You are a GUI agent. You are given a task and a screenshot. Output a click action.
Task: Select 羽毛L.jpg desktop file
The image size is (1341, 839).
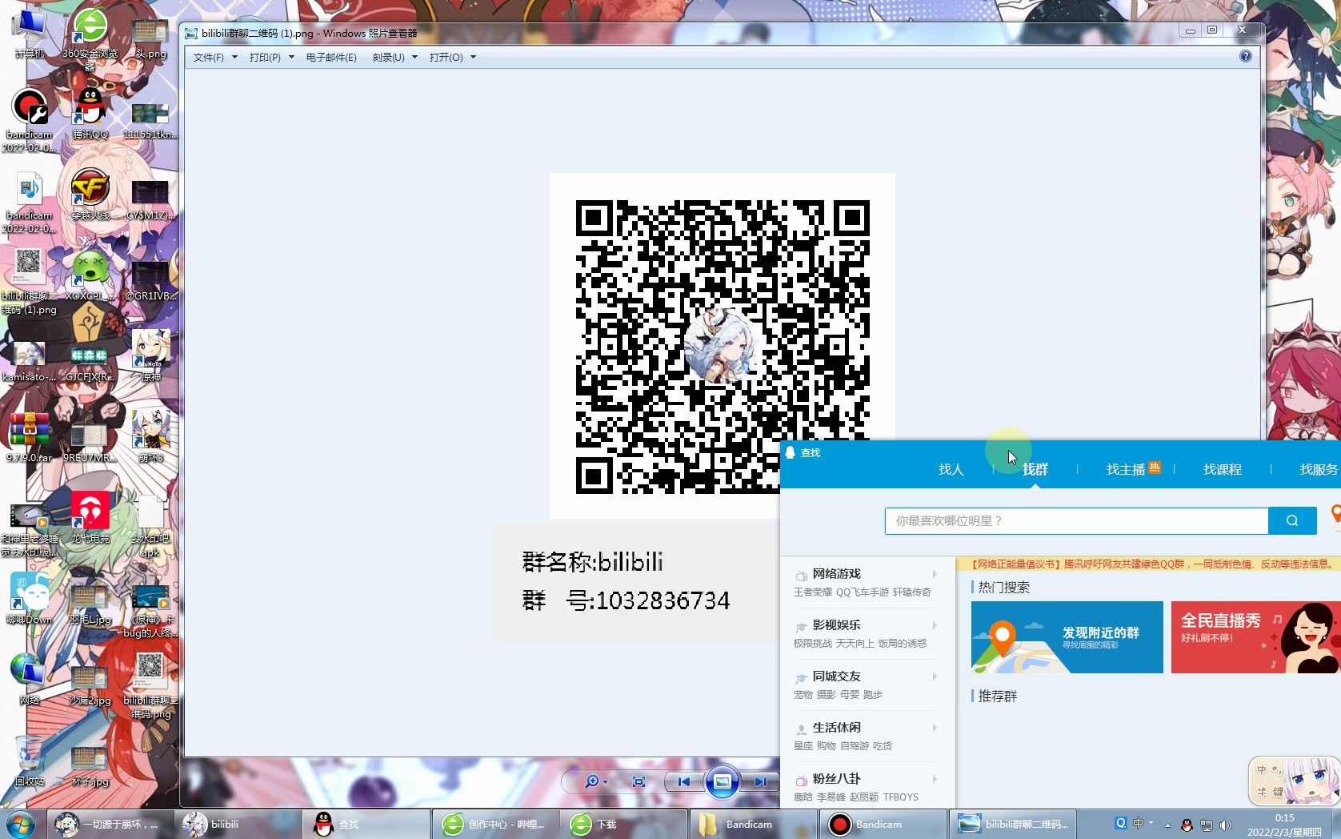[89, 604]
